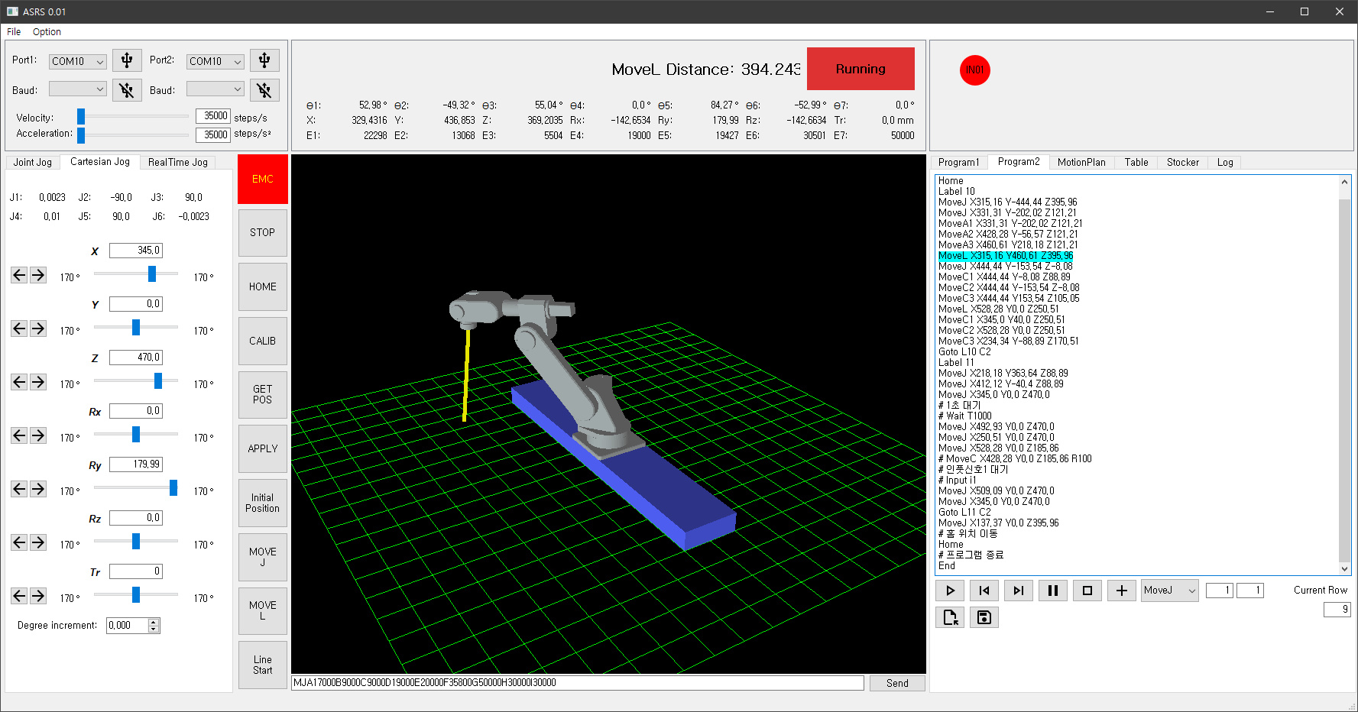
Task: Step to next program row
Action: pos(1019,591)
